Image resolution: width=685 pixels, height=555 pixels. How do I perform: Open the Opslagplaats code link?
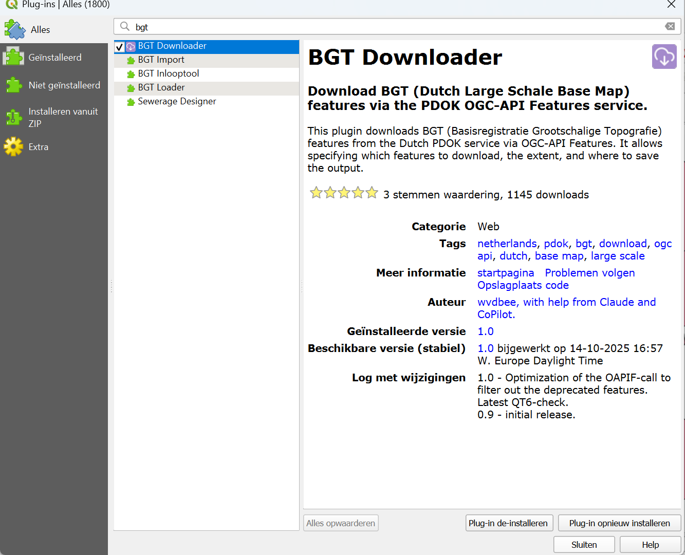[523, 285]
